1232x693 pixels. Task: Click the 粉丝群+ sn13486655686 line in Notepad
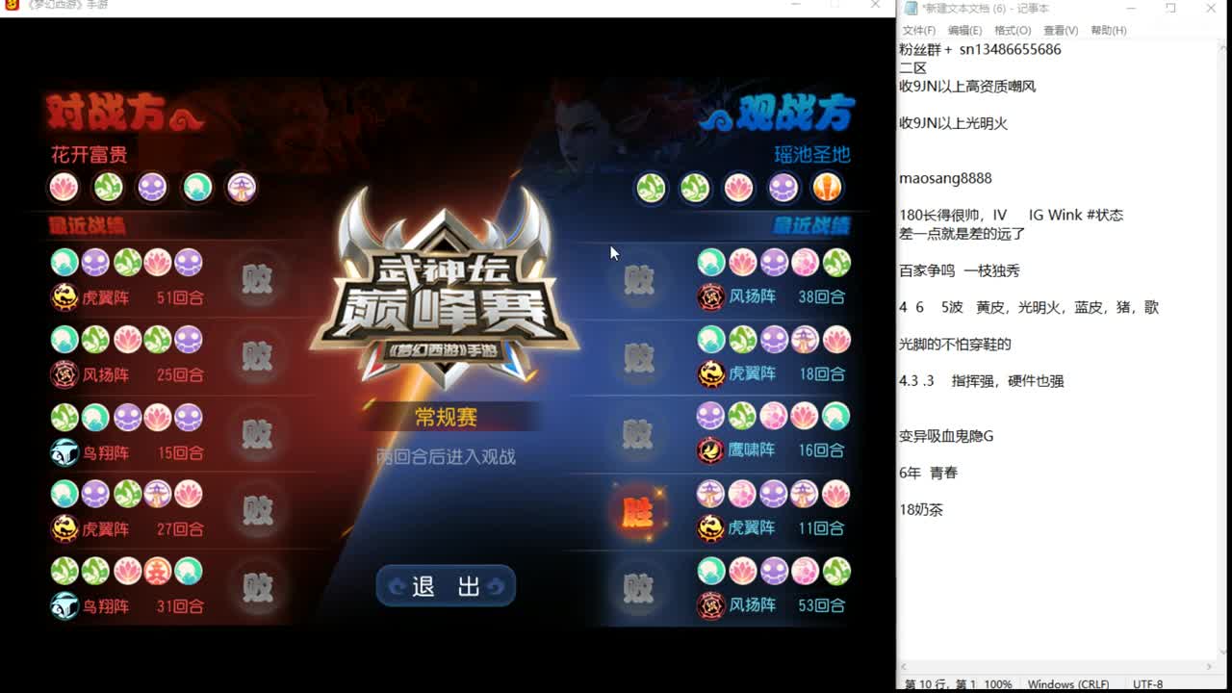[x=980, y=50]
